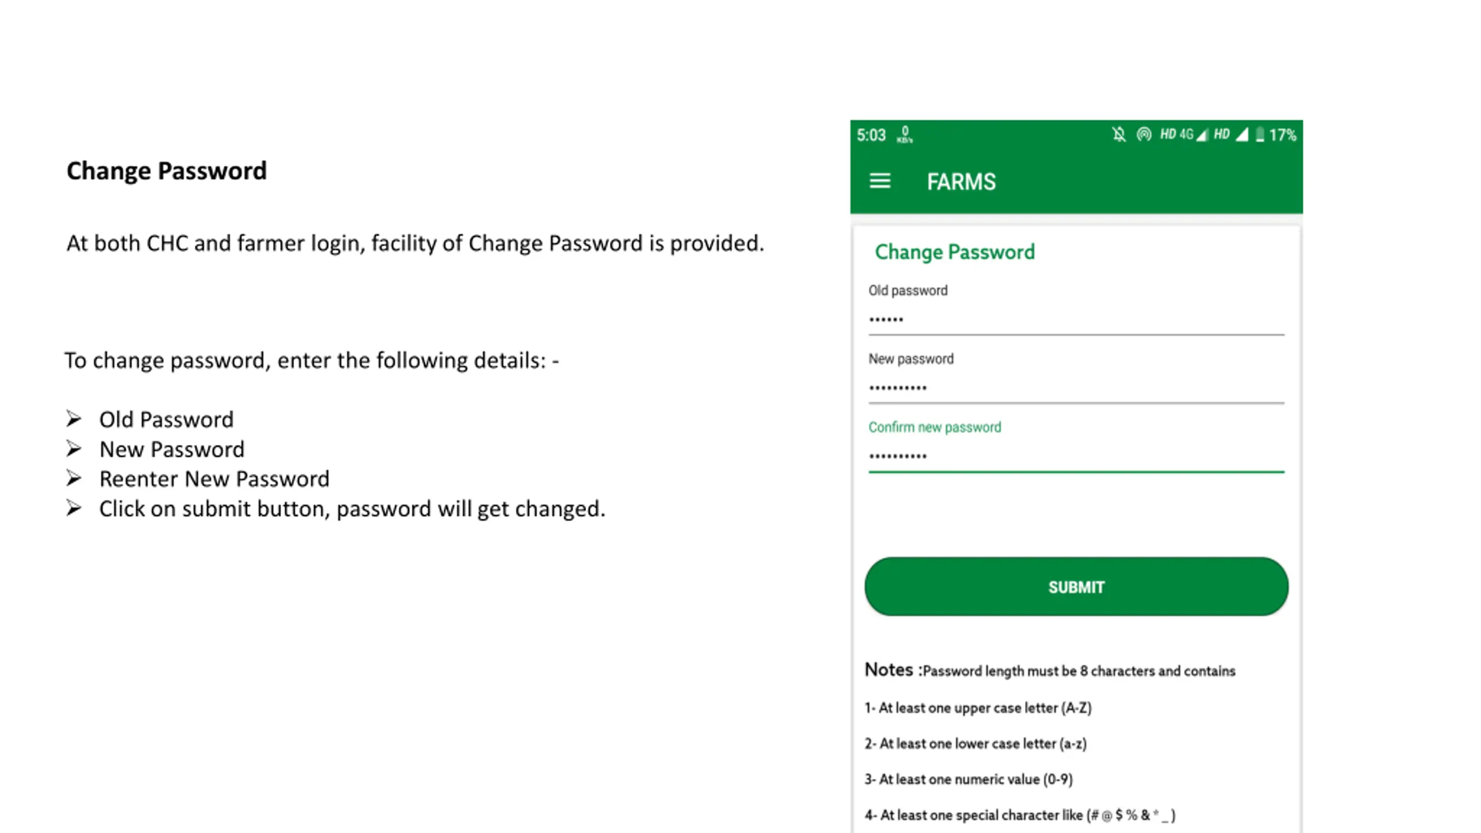Click the upper case letter rule
The height and width of the screenshot is (833, 1481).
click(978, 708)
